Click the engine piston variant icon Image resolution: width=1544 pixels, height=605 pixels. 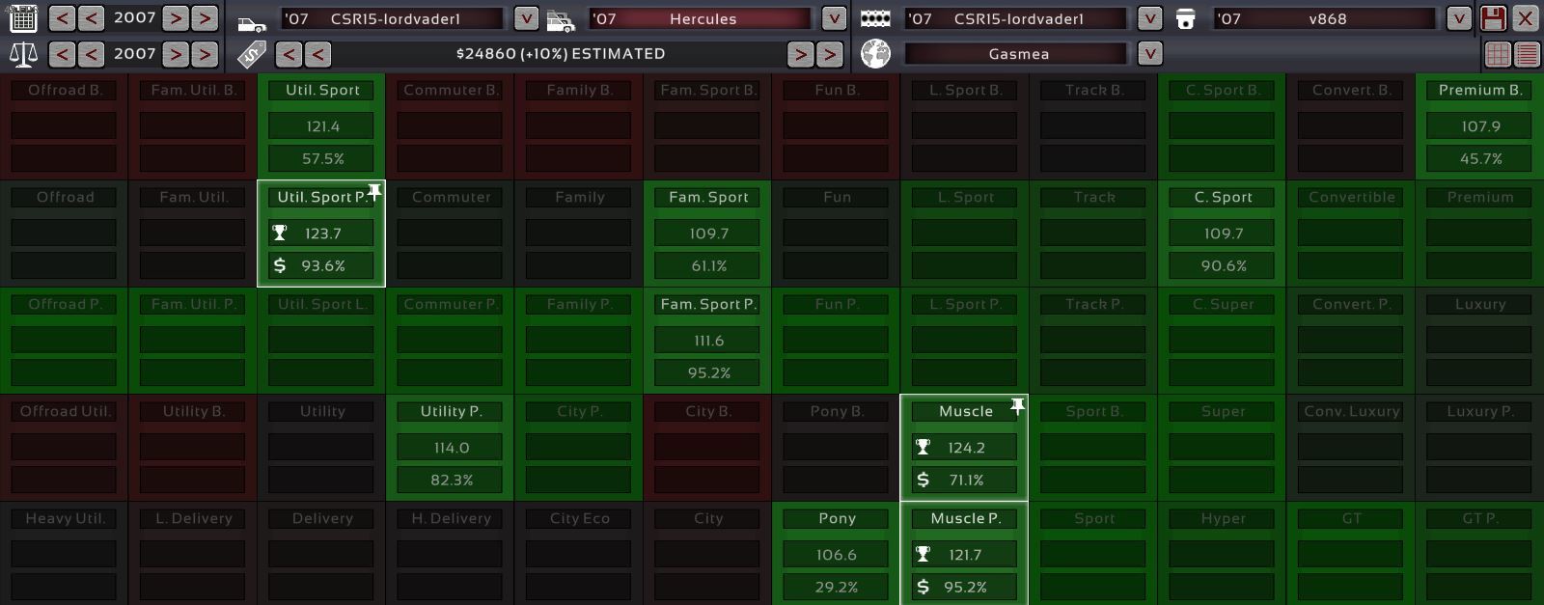(1186, 19)
